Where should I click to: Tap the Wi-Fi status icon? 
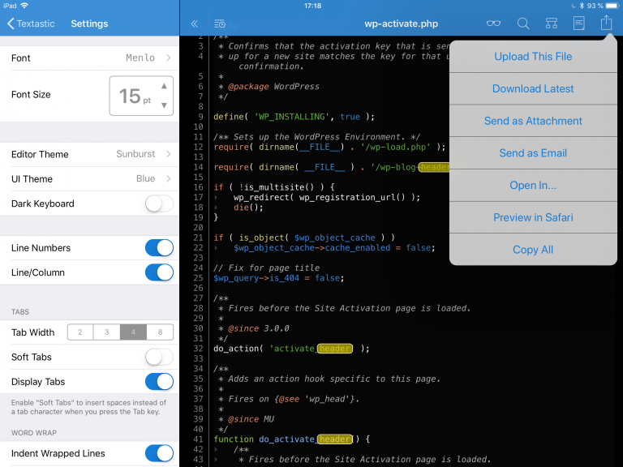24,6
